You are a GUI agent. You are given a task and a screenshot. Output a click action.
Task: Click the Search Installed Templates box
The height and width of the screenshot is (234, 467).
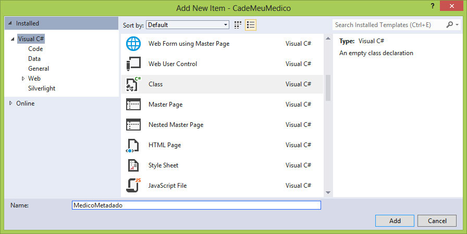click(389, 24)
